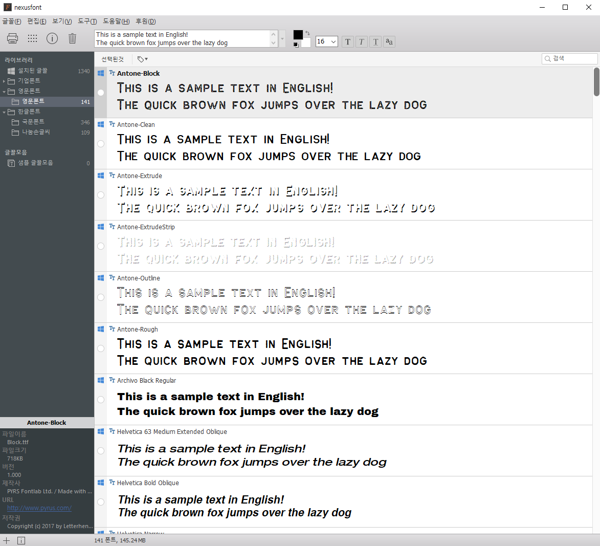Swap foreground and background colors arrow icon
The image size is (600, 546).
(x=307, y=33)
